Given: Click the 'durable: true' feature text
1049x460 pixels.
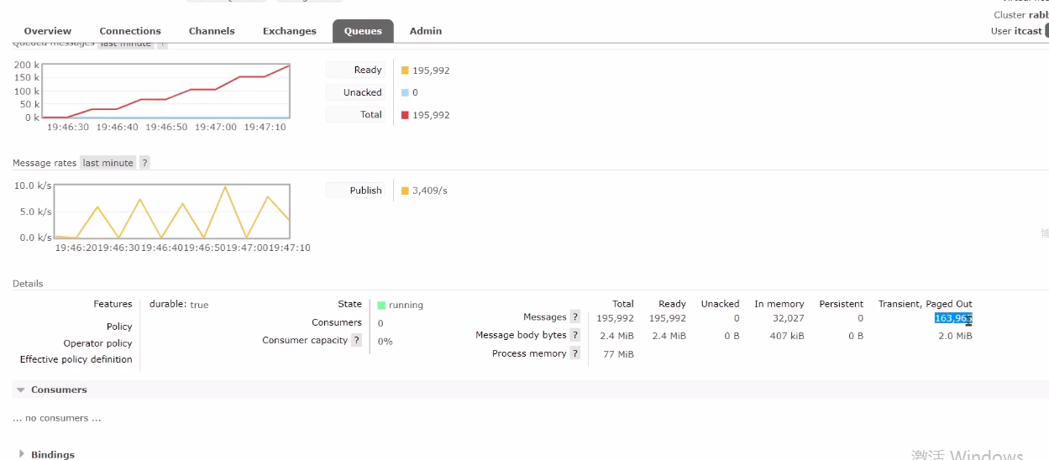Looking at the screenshot, I should pos(179,305).
